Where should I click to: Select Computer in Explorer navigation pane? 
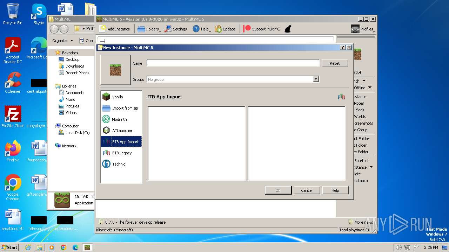[70, 126]
